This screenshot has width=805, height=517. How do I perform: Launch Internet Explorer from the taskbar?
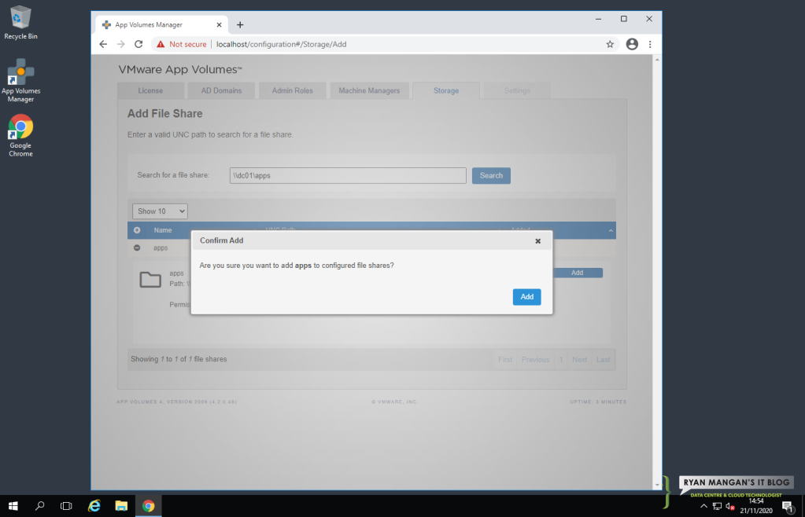(94, 506)
